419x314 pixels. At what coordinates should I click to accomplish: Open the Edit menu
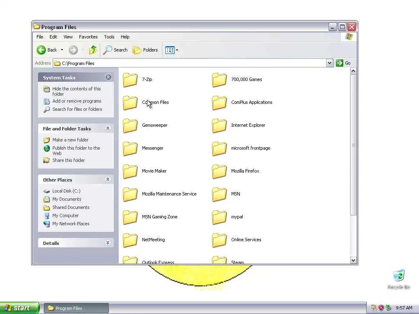pyautogui.click(x=53, y=37)
